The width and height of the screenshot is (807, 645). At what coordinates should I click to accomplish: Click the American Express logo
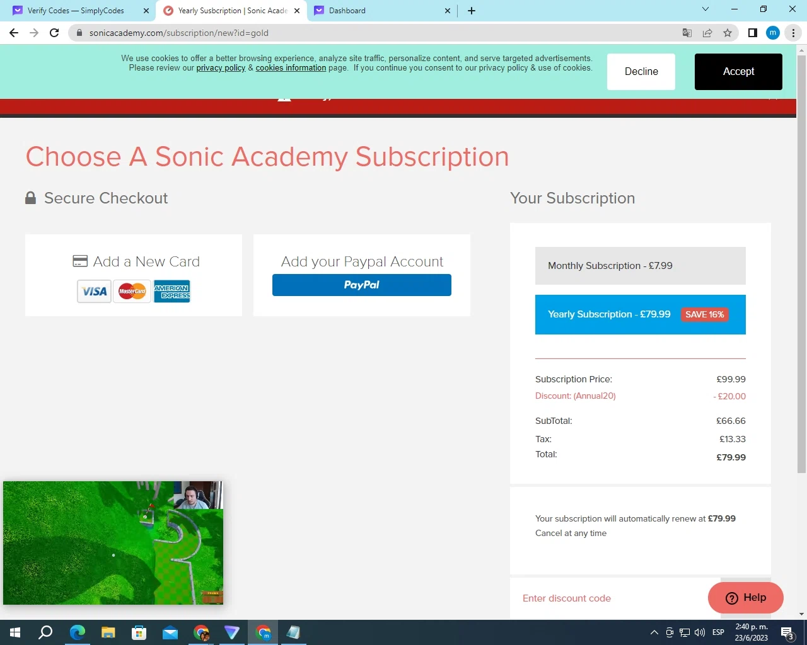tap(172, 292)
